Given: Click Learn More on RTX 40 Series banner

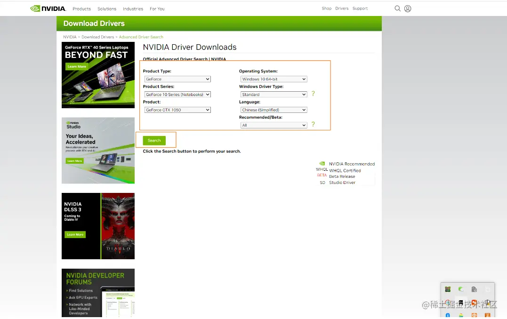Looking at the screenshot, I should [x=77, y=67].
